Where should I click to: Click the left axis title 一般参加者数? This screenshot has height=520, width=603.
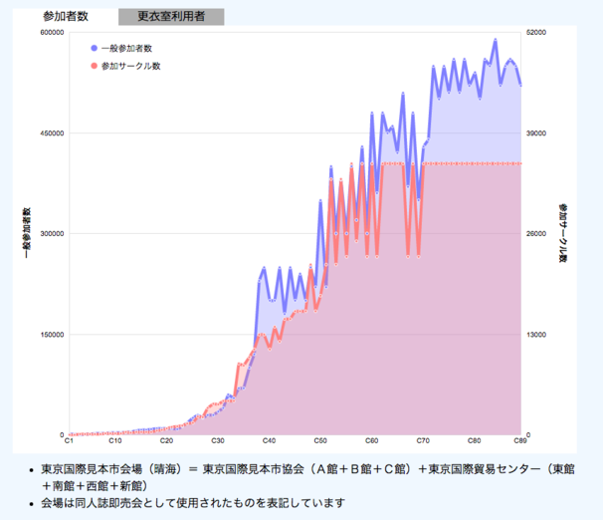(26, 233)
